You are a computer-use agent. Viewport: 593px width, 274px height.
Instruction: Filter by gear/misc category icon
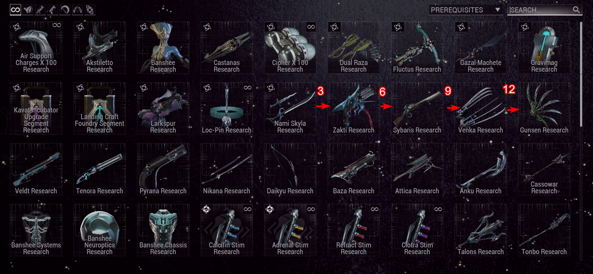(90, 10)
